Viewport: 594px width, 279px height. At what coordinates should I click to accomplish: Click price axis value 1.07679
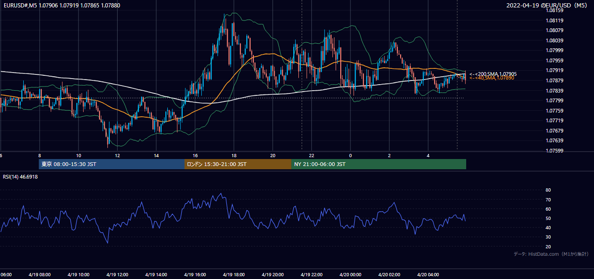(x=554, y=131)
